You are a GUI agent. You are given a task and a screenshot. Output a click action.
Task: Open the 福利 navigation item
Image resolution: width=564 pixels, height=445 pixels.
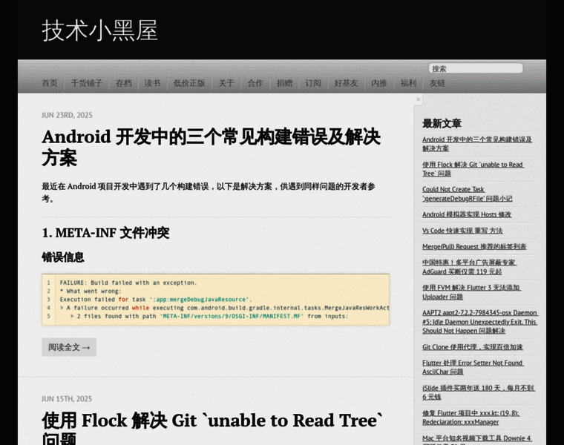(408, 83)
